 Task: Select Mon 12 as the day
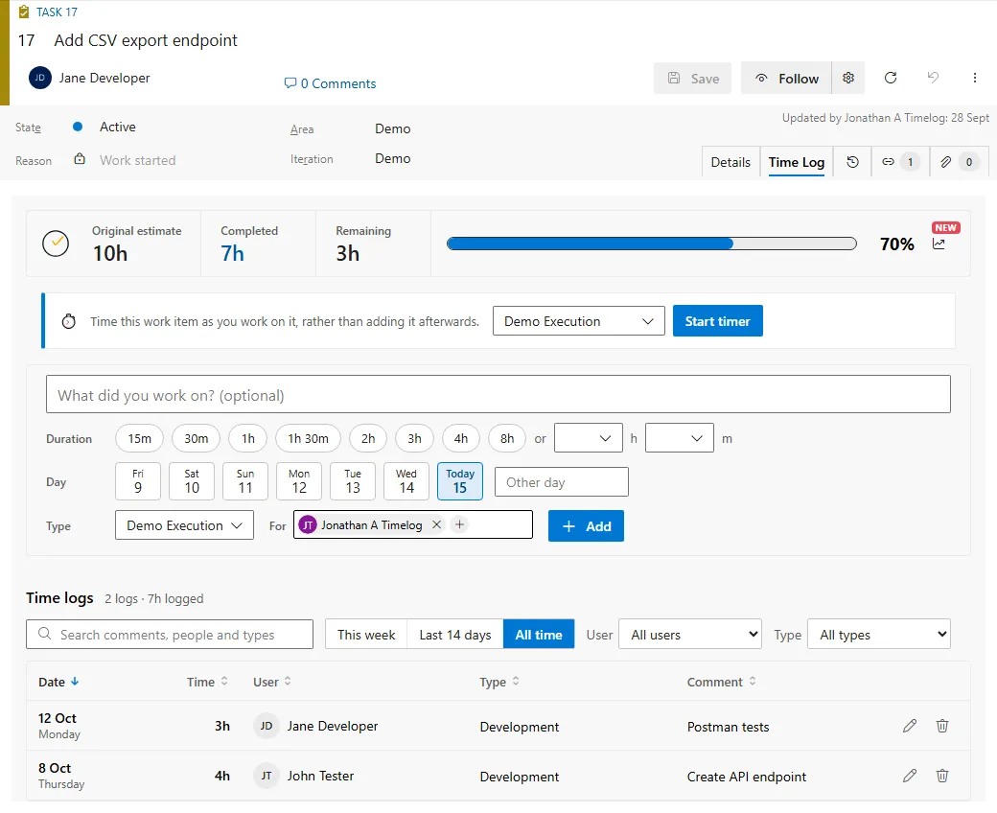(299, 482)
